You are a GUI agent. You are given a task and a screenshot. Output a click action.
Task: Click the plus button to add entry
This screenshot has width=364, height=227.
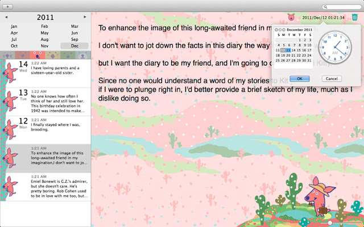pos(7,7)
